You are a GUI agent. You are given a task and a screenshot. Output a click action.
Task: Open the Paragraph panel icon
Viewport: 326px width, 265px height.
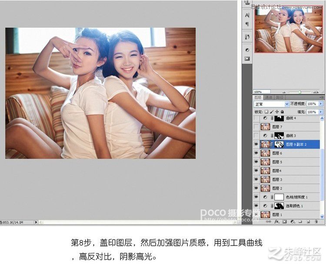click(247, 24)
